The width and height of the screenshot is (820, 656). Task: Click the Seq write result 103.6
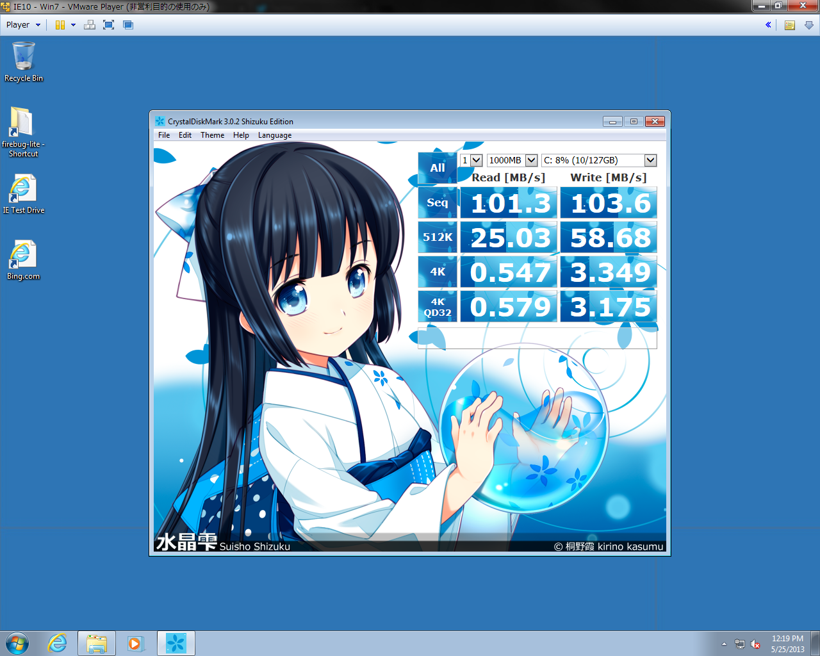(609, 202)
